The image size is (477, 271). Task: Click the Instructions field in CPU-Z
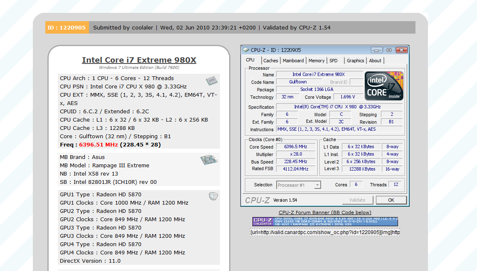coord(339,129)
